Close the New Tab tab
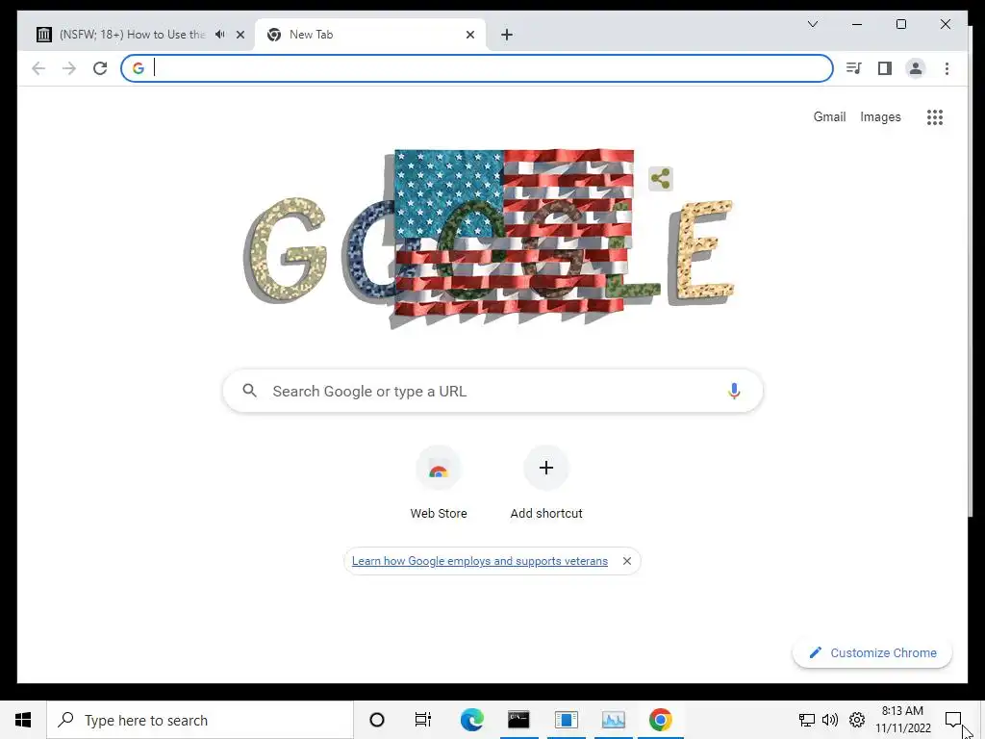Screen dimensions: 985x739 469,35
